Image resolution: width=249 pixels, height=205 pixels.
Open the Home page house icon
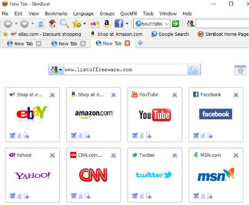[x=53, y=24]
